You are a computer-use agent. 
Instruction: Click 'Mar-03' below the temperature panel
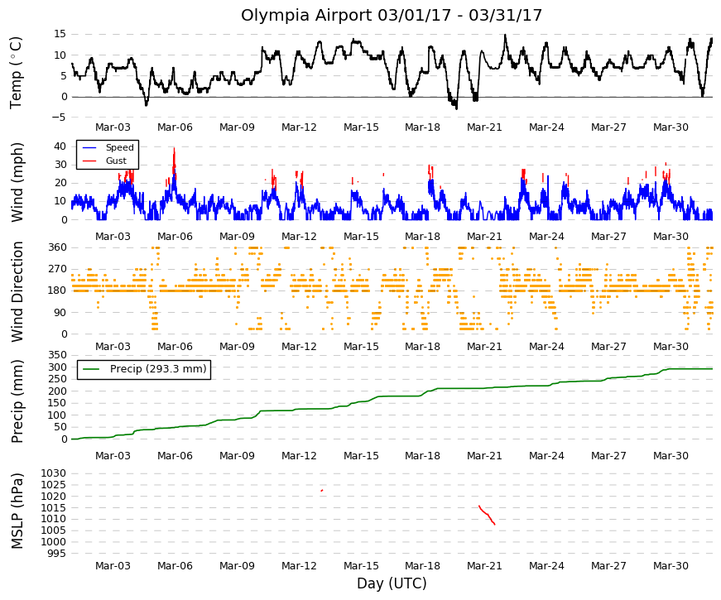pos(113,127)
